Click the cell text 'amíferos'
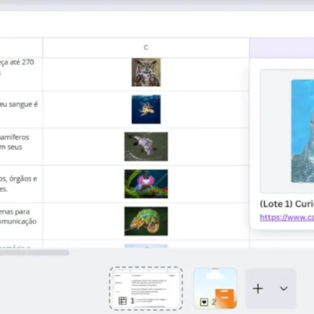 pyautogui.click(x=15, y=137)
